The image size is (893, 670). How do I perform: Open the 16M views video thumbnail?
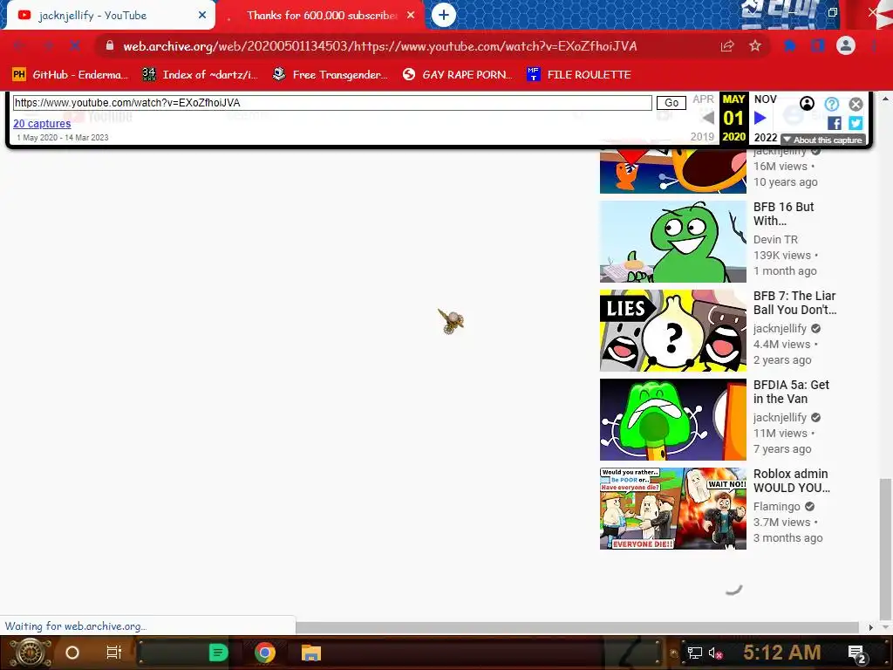tap(672, 171)
